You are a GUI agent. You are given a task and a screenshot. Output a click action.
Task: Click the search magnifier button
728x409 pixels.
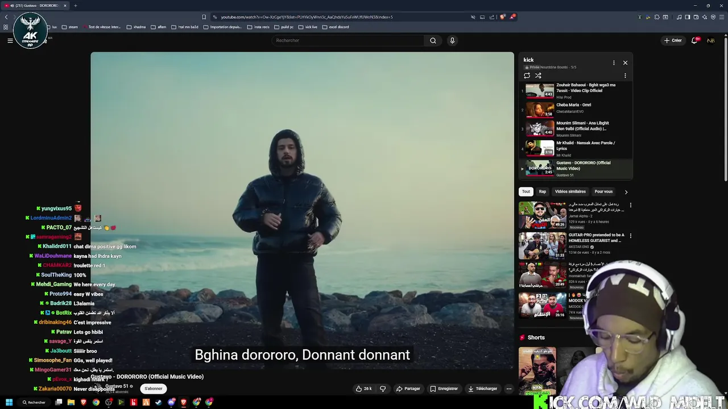[433, 40]
